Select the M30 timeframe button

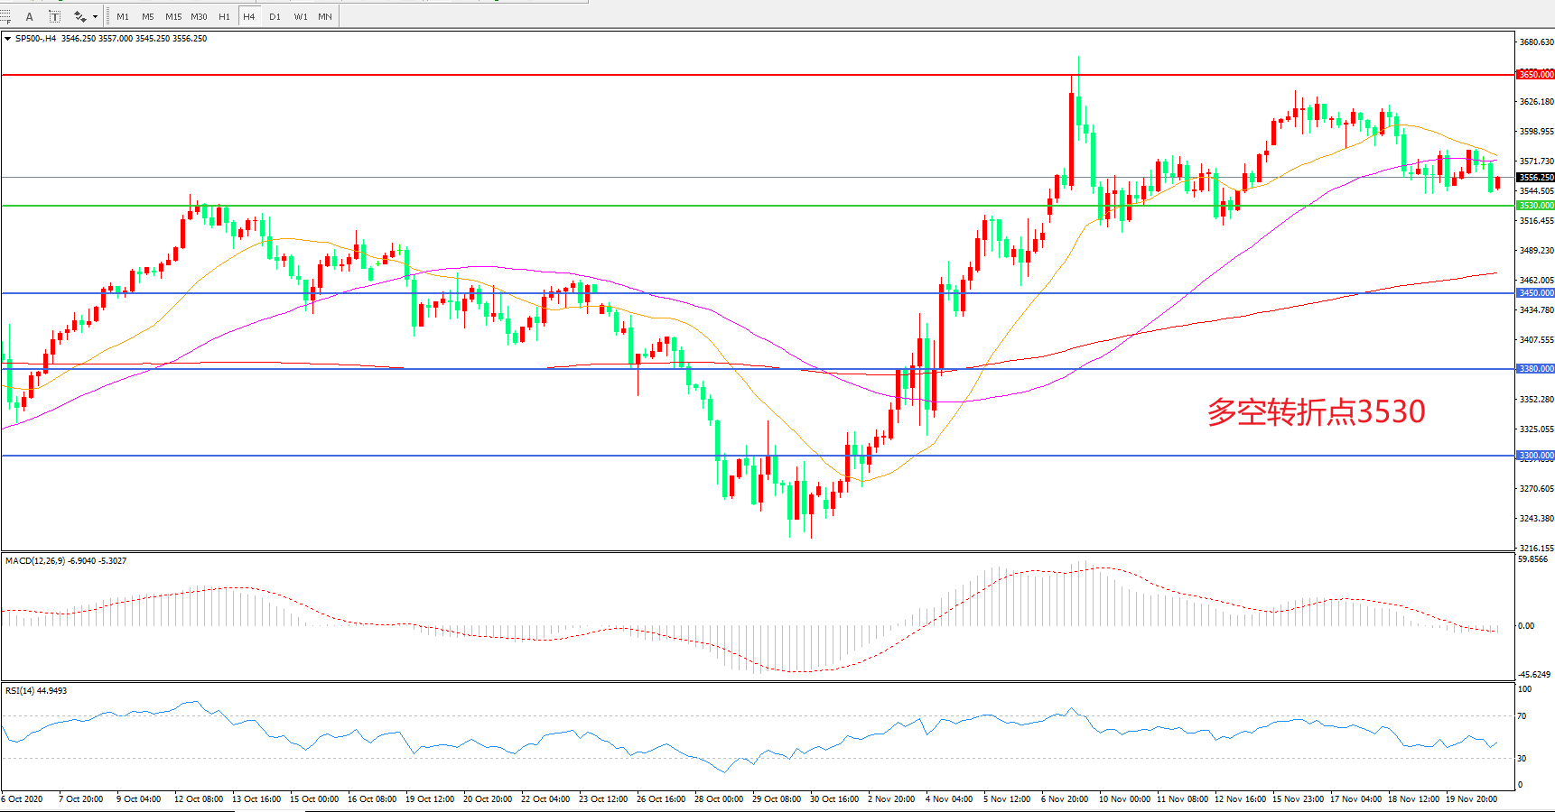(199, 16)
